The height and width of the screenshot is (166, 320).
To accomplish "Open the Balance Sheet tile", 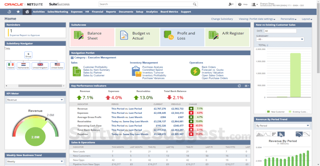I will point(92,36).
